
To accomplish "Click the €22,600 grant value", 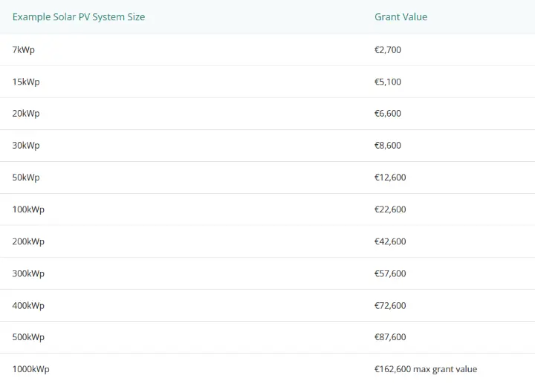I will pos(390,209).
